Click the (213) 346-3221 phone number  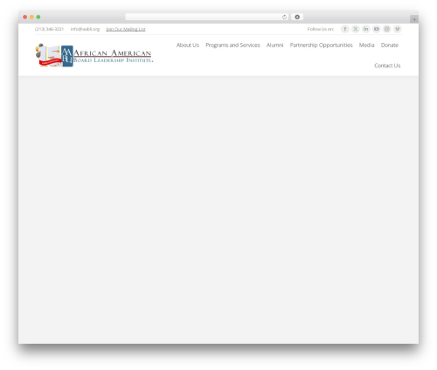point(49,29)
